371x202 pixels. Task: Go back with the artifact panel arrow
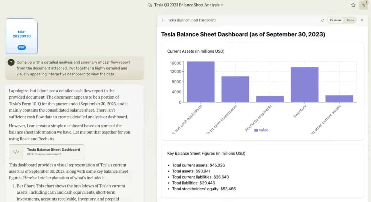click(x=163, y=20)
